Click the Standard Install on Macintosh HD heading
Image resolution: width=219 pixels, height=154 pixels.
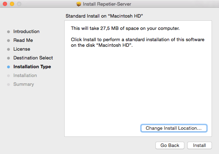coord(106,16)
